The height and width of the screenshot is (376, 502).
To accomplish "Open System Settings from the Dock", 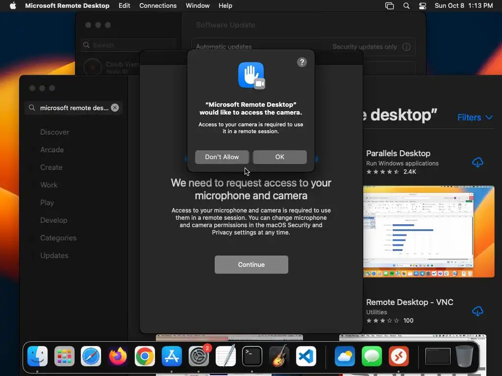I will (199, 356).
